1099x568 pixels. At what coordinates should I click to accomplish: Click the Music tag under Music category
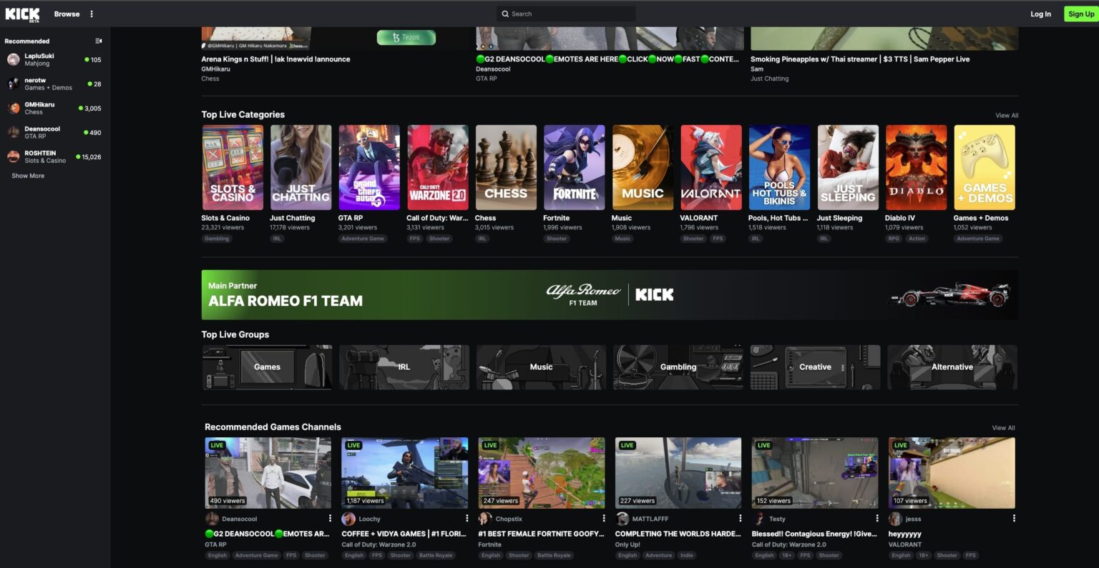coord(622,239)
